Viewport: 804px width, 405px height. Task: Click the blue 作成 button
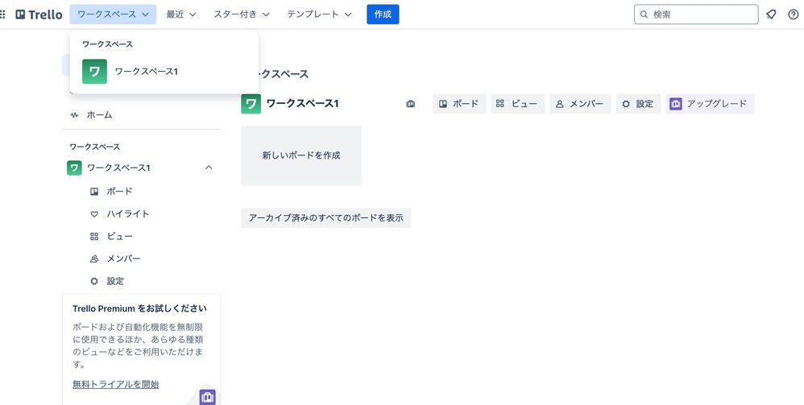click(x=383, y=14)
